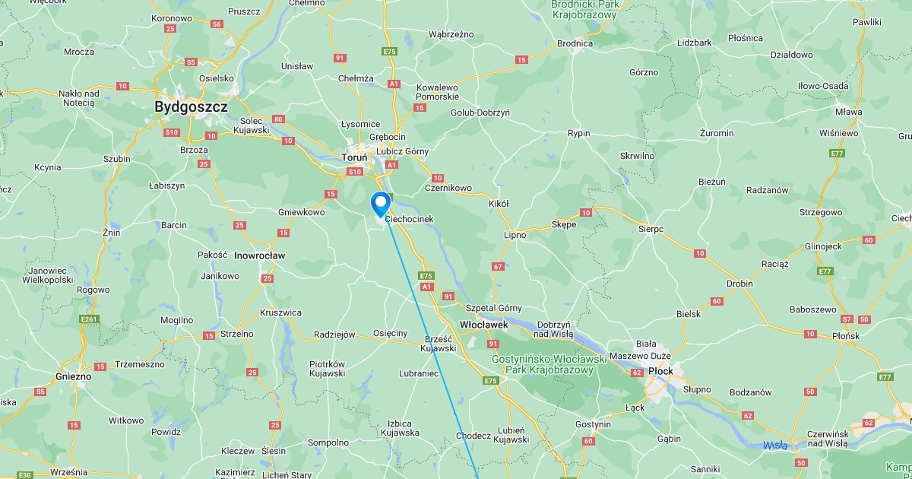Click the E261 road shield near Rogowo
Image resolution: width=912 pixels, height=479 pixels.
coord(89,319)
